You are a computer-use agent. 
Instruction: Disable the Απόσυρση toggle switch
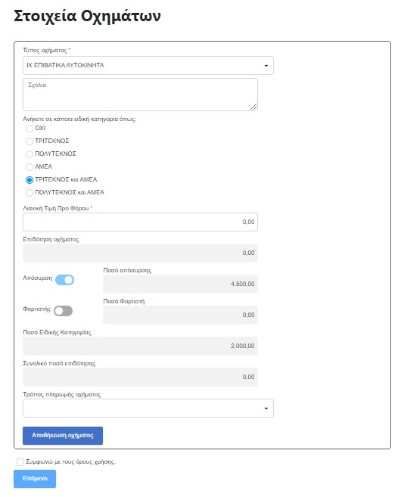[x=65, y=280]
